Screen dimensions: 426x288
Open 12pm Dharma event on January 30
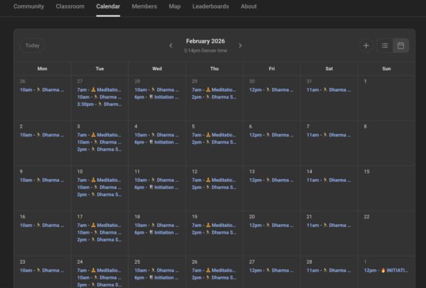pos(272,90)
